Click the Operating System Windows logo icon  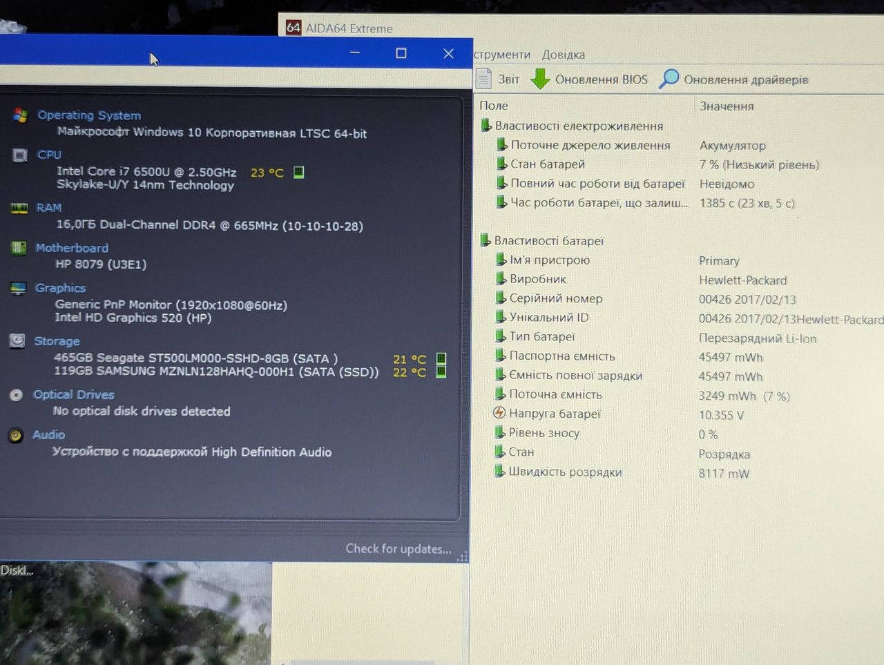pos(20,115)
